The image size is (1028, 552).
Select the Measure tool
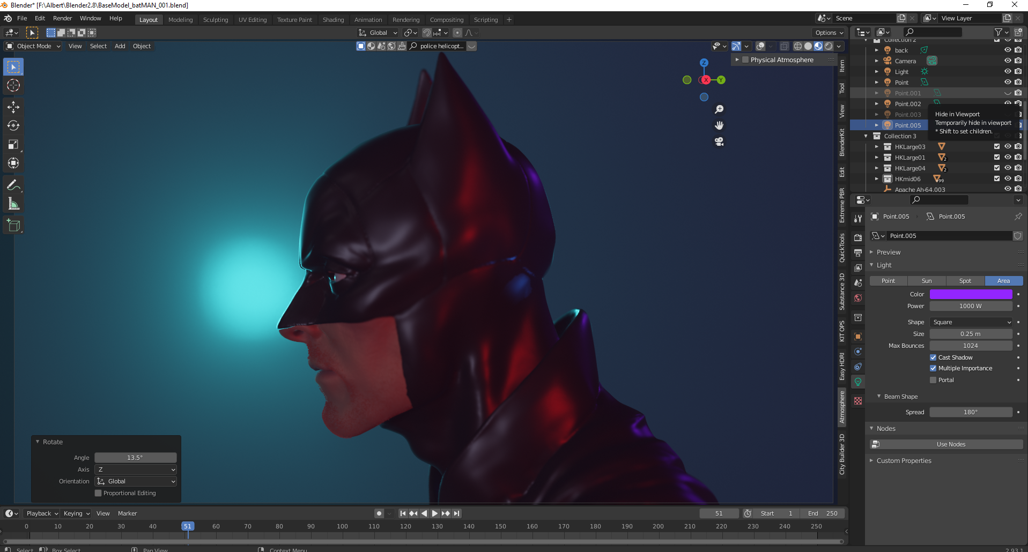tap(13, 204)
